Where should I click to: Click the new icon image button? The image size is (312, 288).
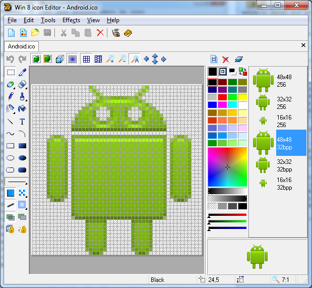tap(23, 33)
